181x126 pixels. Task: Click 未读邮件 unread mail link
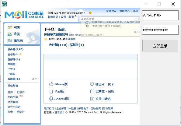point(70,39)
